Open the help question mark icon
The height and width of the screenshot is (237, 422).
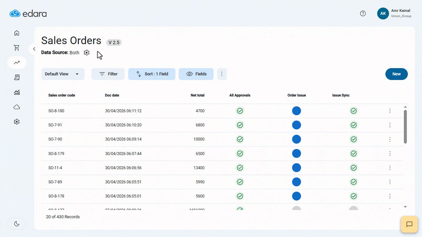click(363, 13)
